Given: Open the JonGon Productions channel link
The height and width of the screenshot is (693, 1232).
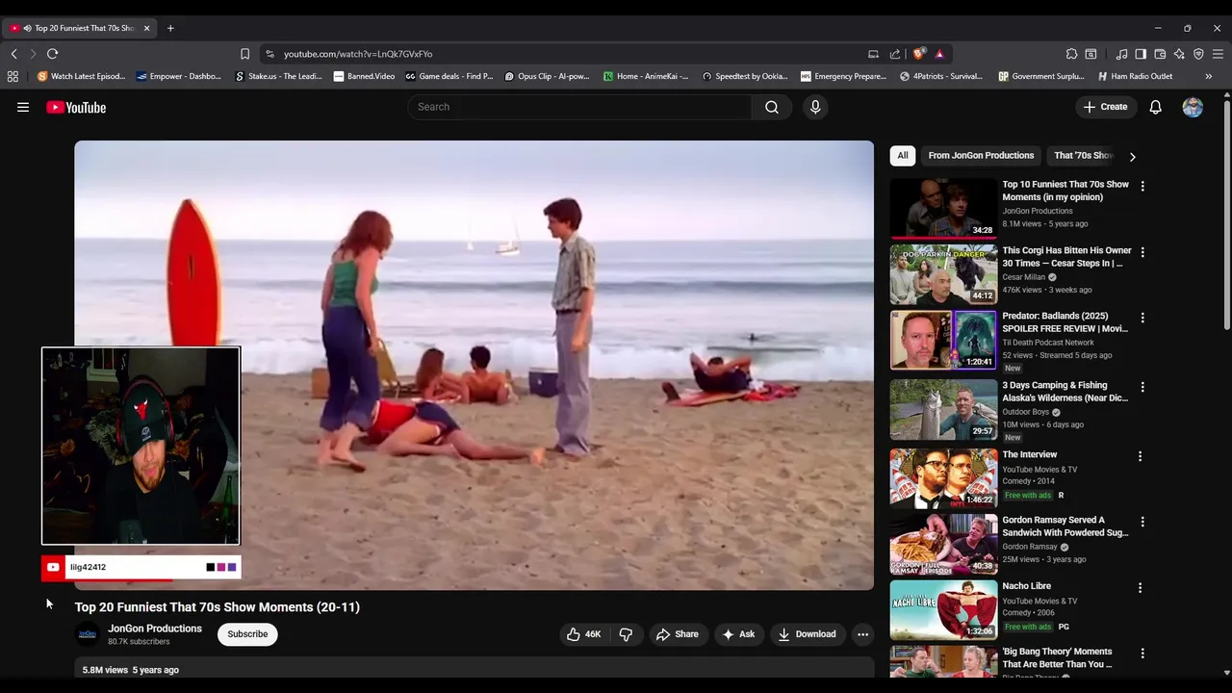Looking at the screenshot, I should pos(155,629).
